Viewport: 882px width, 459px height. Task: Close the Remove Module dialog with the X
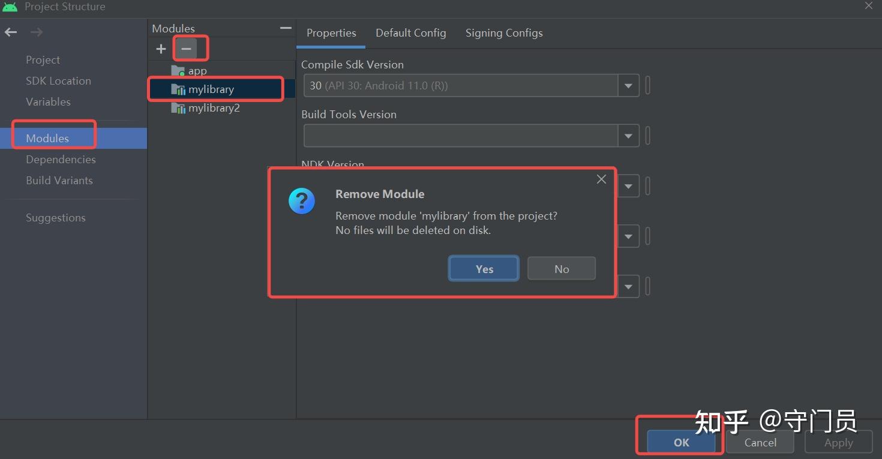coord(601,179)
